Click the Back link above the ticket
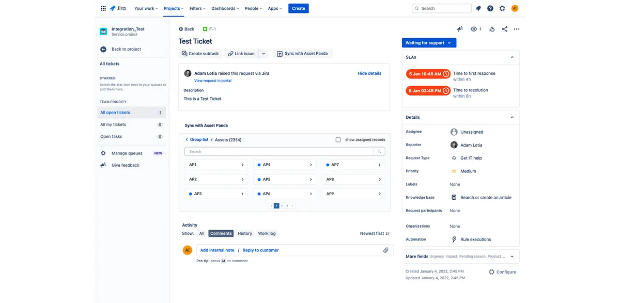The image size is (620, 303). pyautogui.click(x=187, y=29)
